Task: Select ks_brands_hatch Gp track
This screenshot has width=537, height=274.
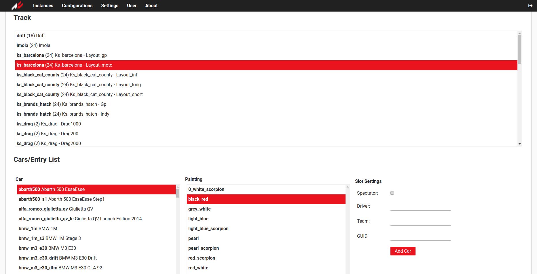Action: pos(266,104)
